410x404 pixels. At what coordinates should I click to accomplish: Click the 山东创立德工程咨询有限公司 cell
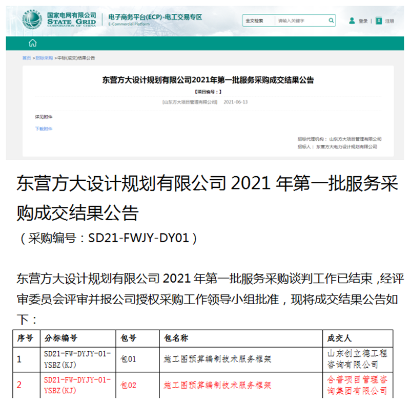click(x=357, y=359)
